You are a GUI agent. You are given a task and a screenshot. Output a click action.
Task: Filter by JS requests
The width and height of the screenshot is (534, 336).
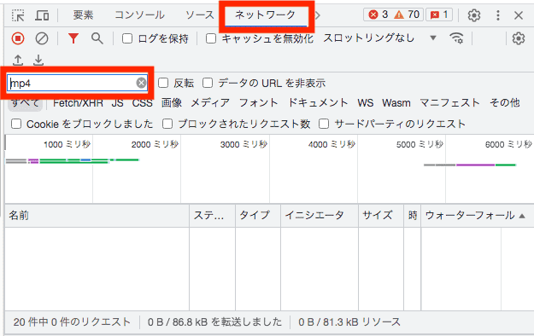(x=117, y=102)
